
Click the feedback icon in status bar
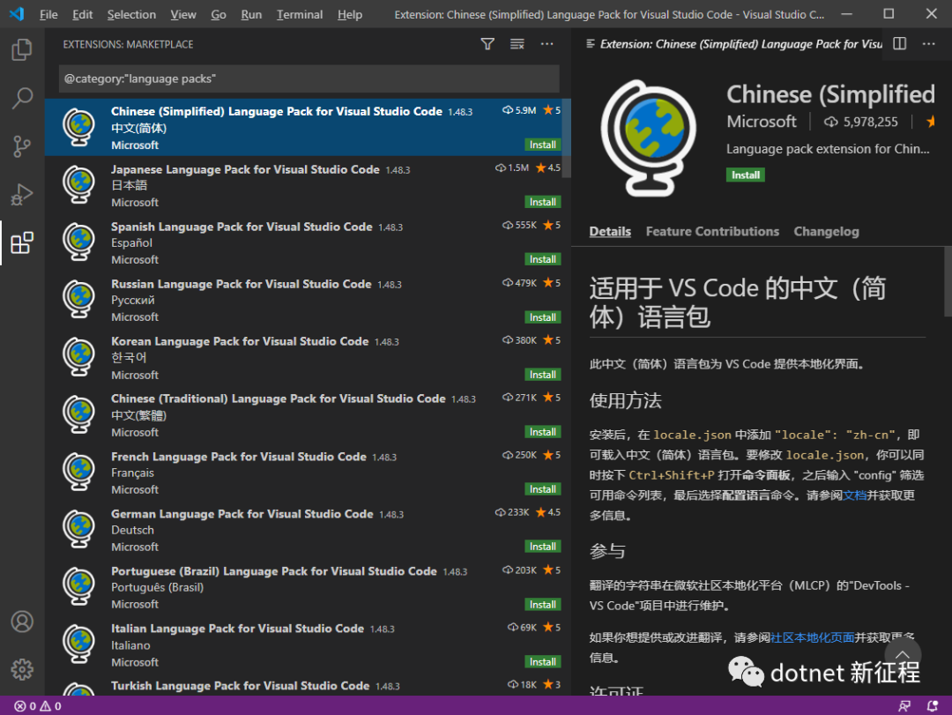(x=904, y=706)
